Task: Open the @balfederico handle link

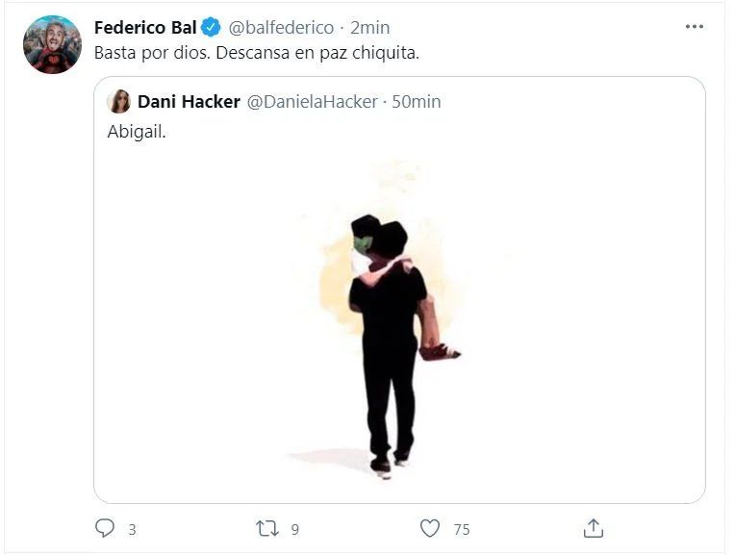Action: pyautogui.click(x=281, y=28)
